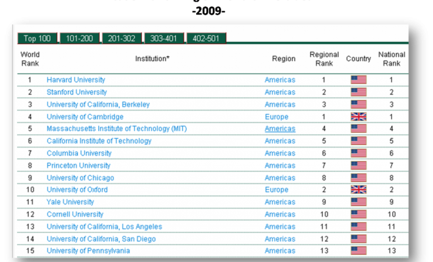
Task: Open the Harvard University link
Action: pos(76,80)
